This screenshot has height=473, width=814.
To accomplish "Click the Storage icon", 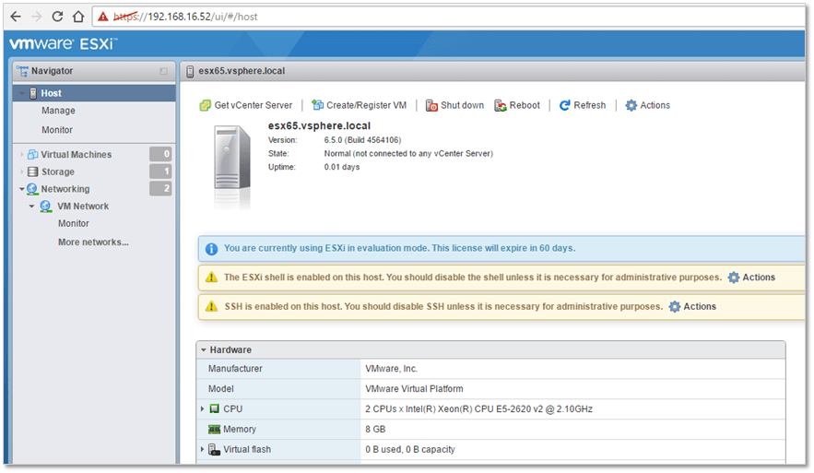I will (x=32, y=171).
